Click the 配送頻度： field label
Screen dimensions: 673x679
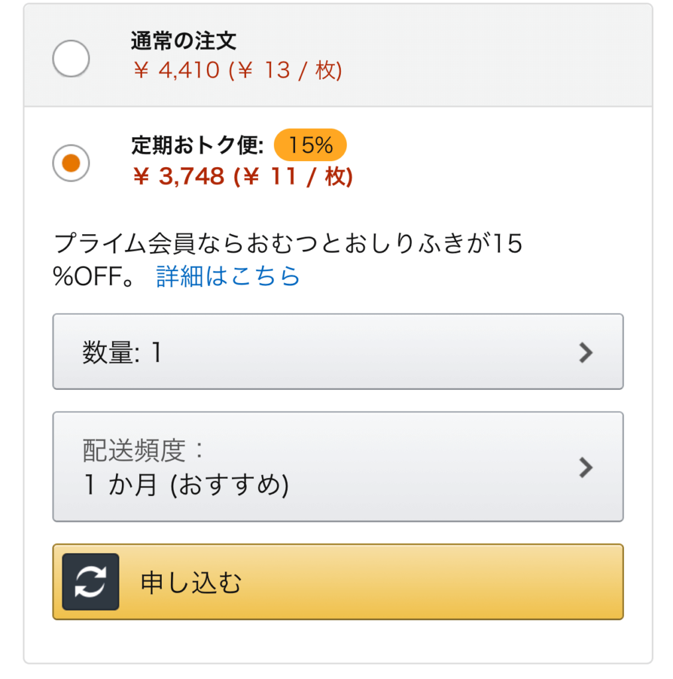click(x=143, y=450)
